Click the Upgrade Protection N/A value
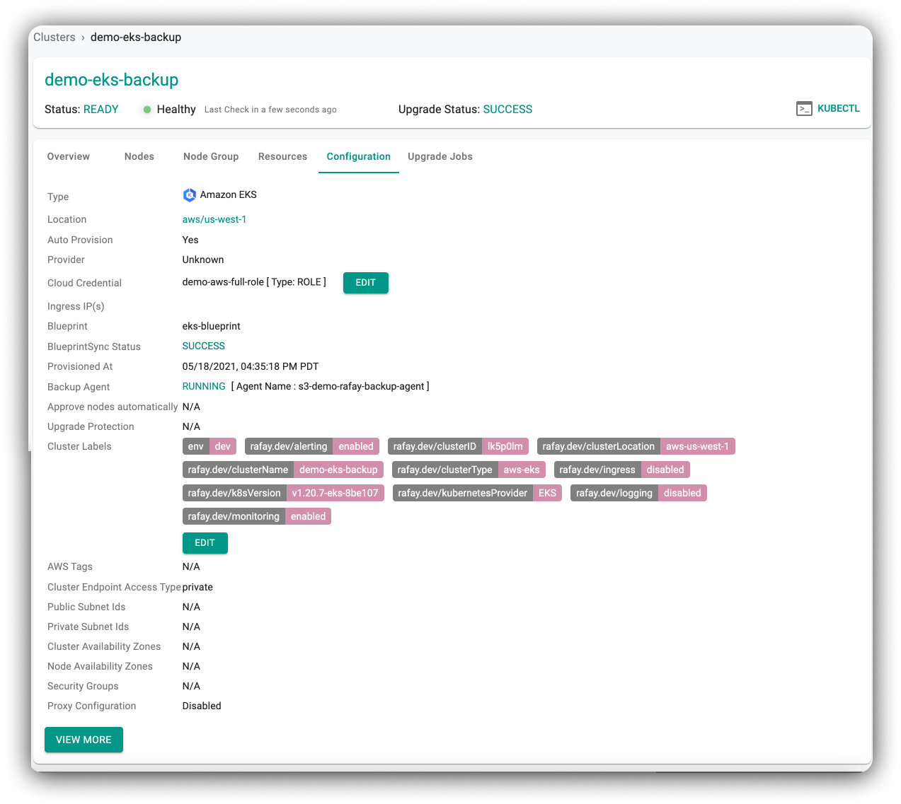 191,426
